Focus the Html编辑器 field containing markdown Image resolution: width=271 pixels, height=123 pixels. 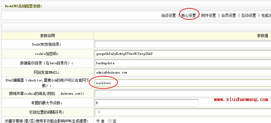[x=182, y=83]
